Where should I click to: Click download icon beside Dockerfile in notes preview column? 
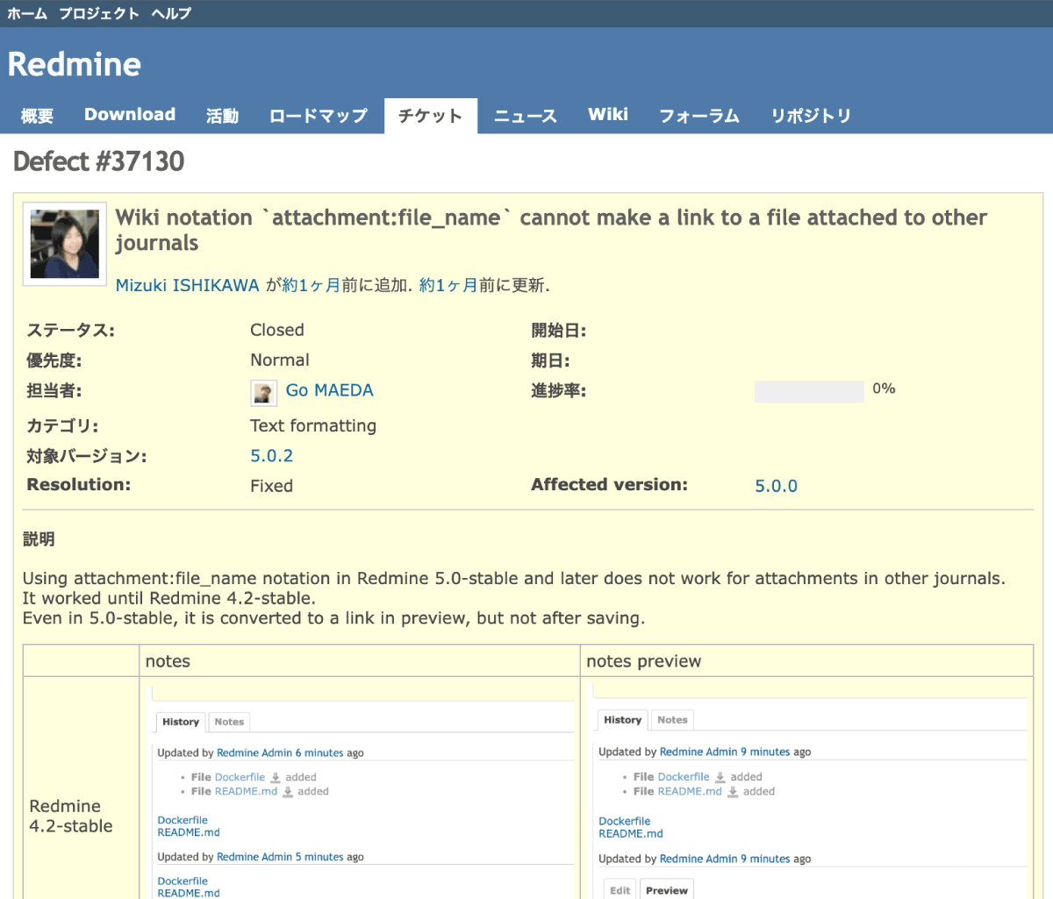pos(720,777)
